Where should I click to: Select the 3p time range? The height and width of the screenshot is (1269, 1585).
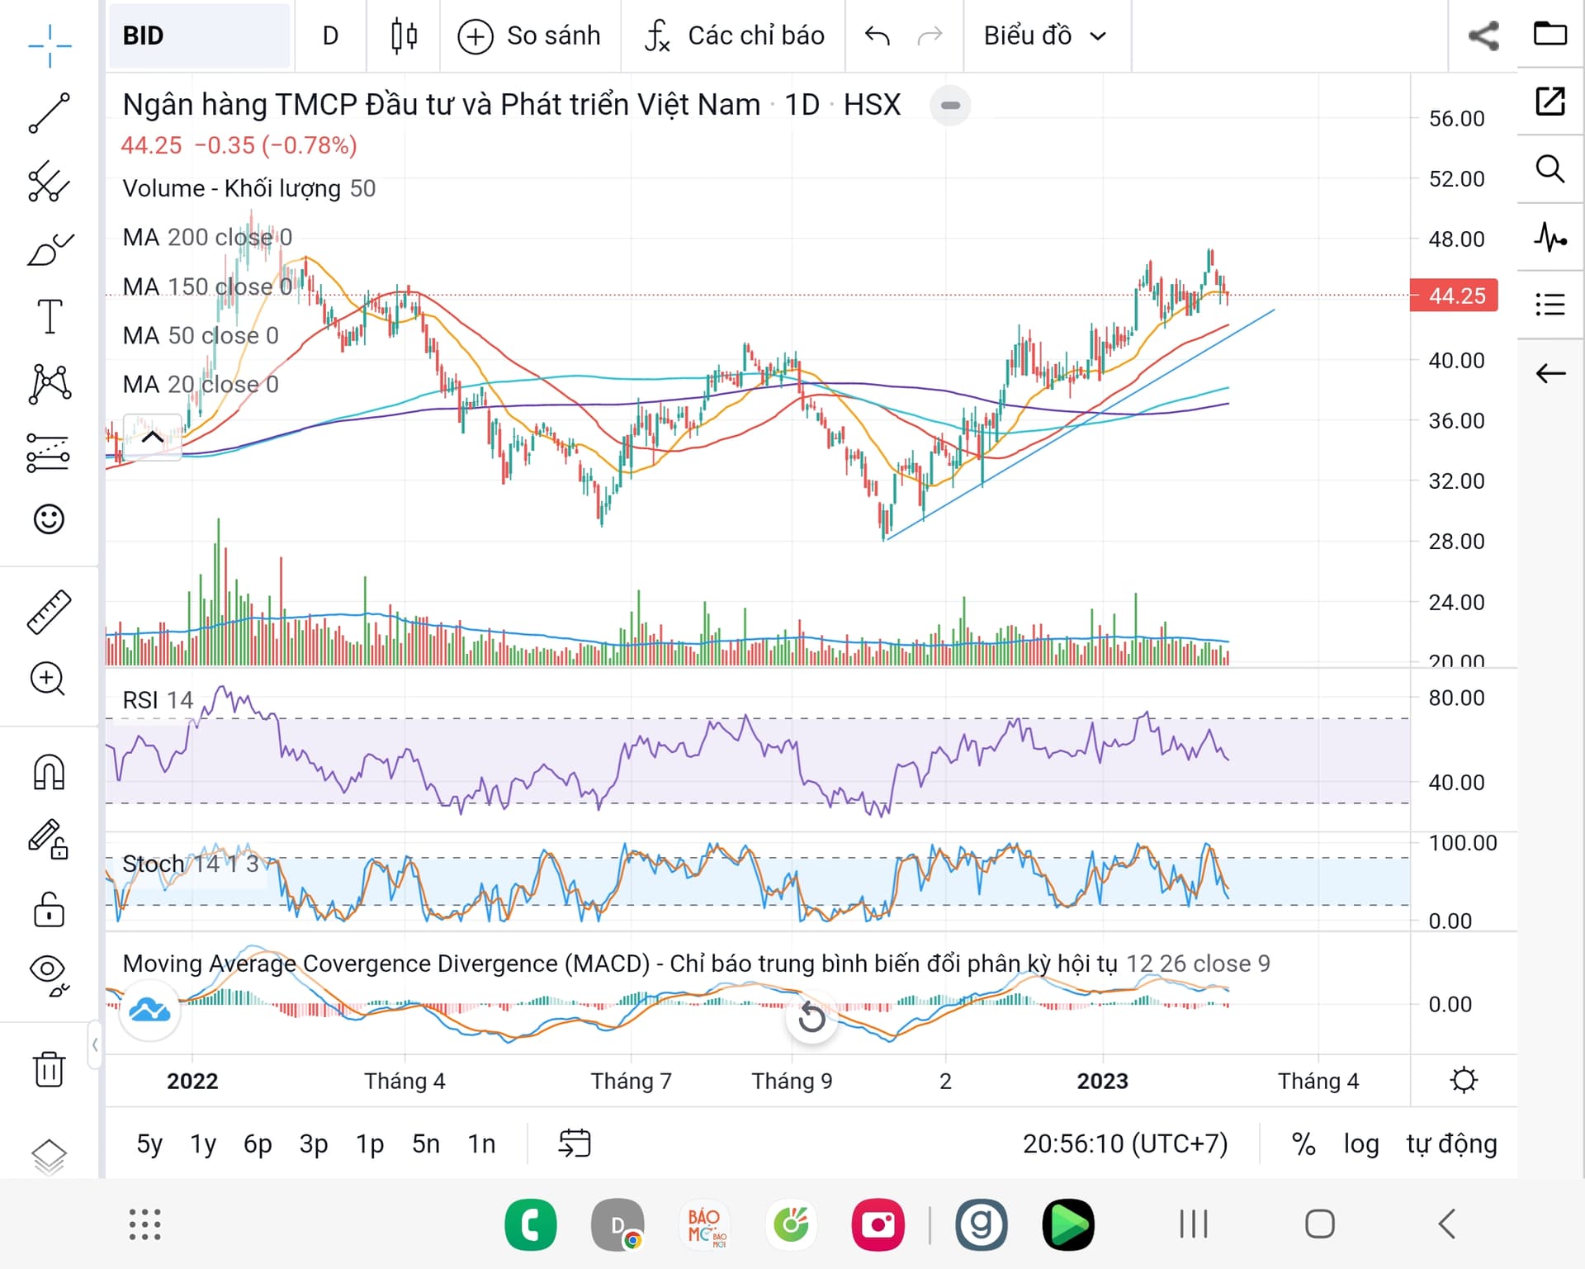pos(313,1144)
